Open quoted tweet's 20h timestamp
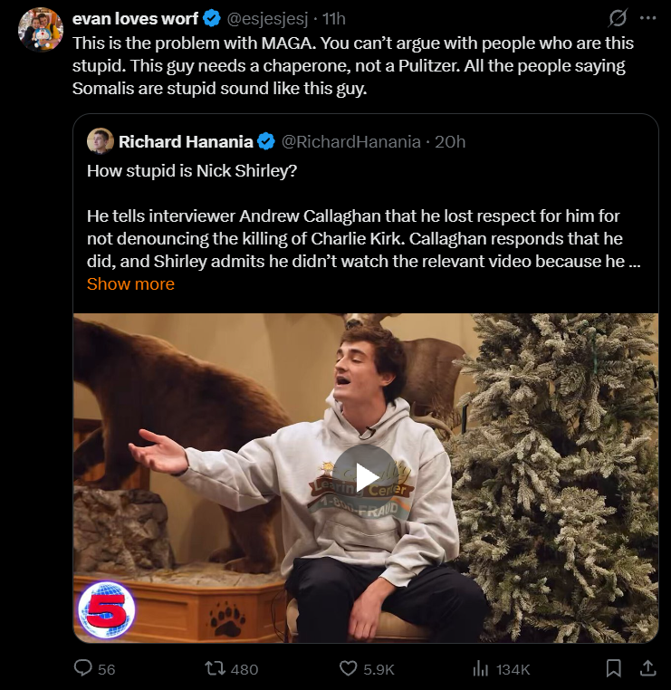Screen dimensions: 671x690 [450, 141]
